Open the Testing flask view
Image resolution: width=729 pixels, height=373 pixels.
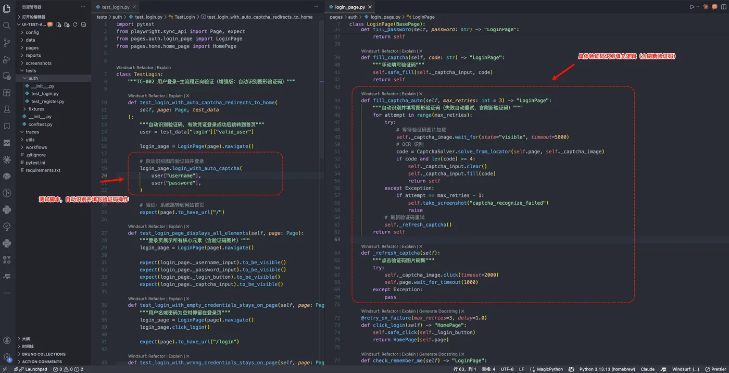(x=7, y=109)
